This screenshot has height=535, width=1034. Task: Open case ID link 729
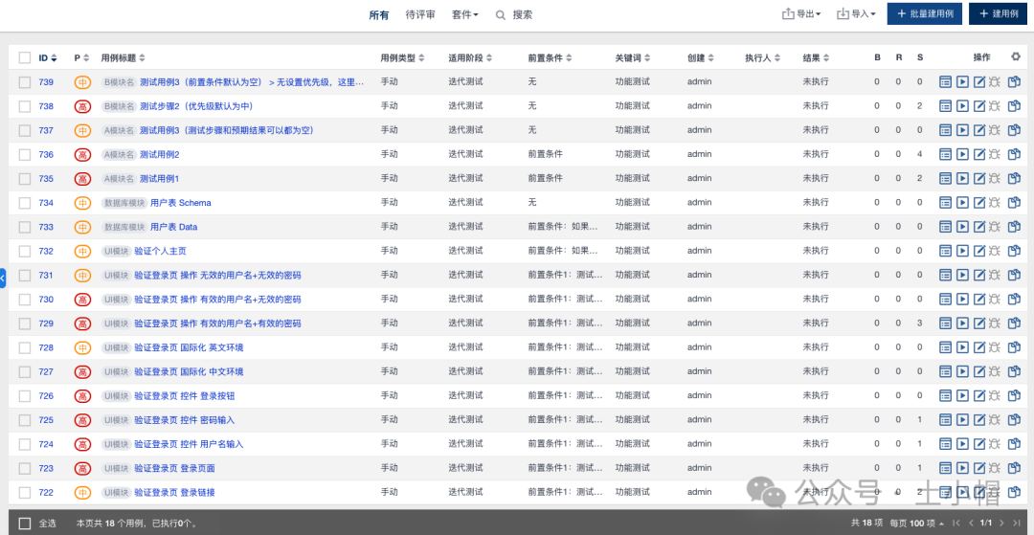point(46,323)
